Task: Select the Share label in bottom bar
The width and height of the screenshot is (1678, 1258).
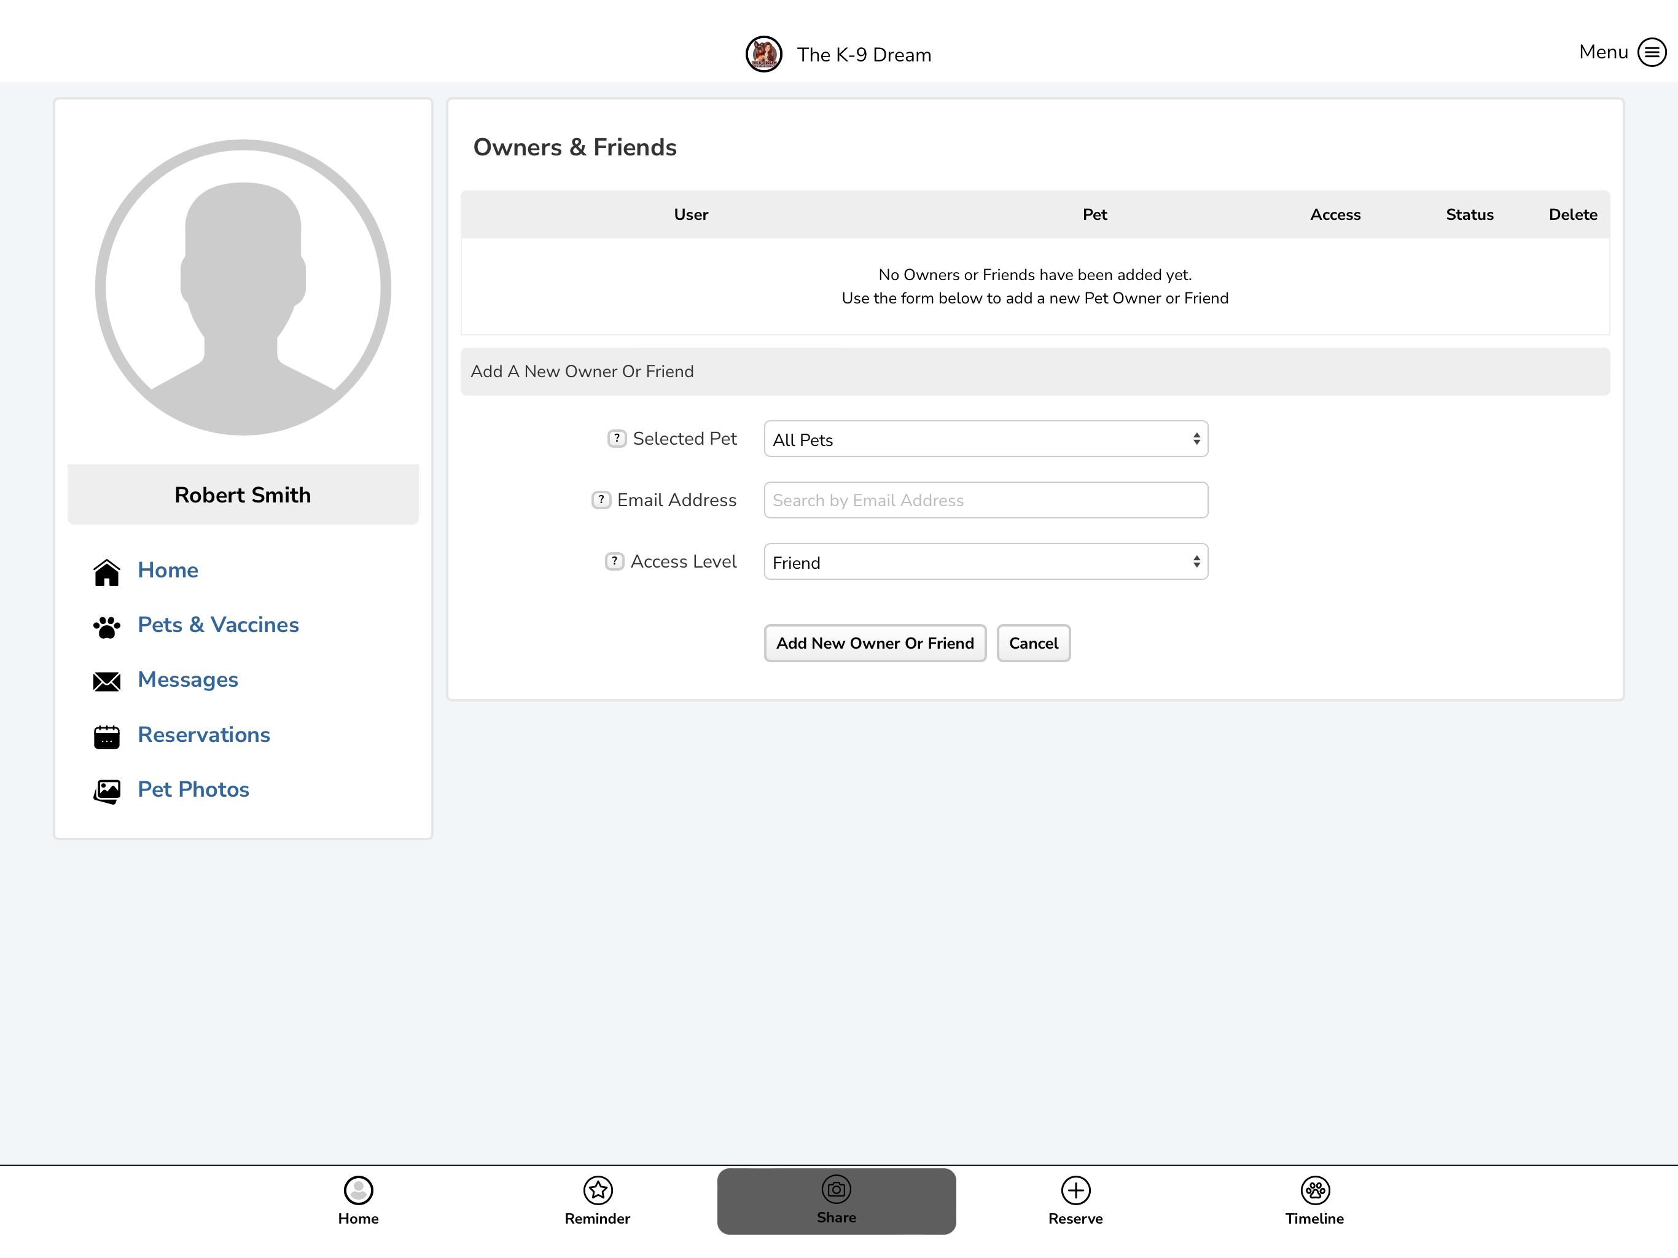Action: coord(837,1217)
